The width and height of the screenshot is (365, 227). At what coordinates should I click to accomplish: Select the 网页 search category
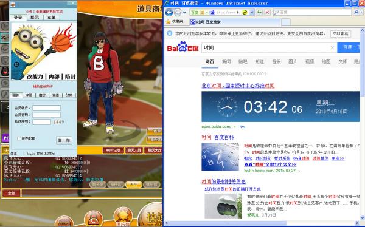[x=209, y=61]
